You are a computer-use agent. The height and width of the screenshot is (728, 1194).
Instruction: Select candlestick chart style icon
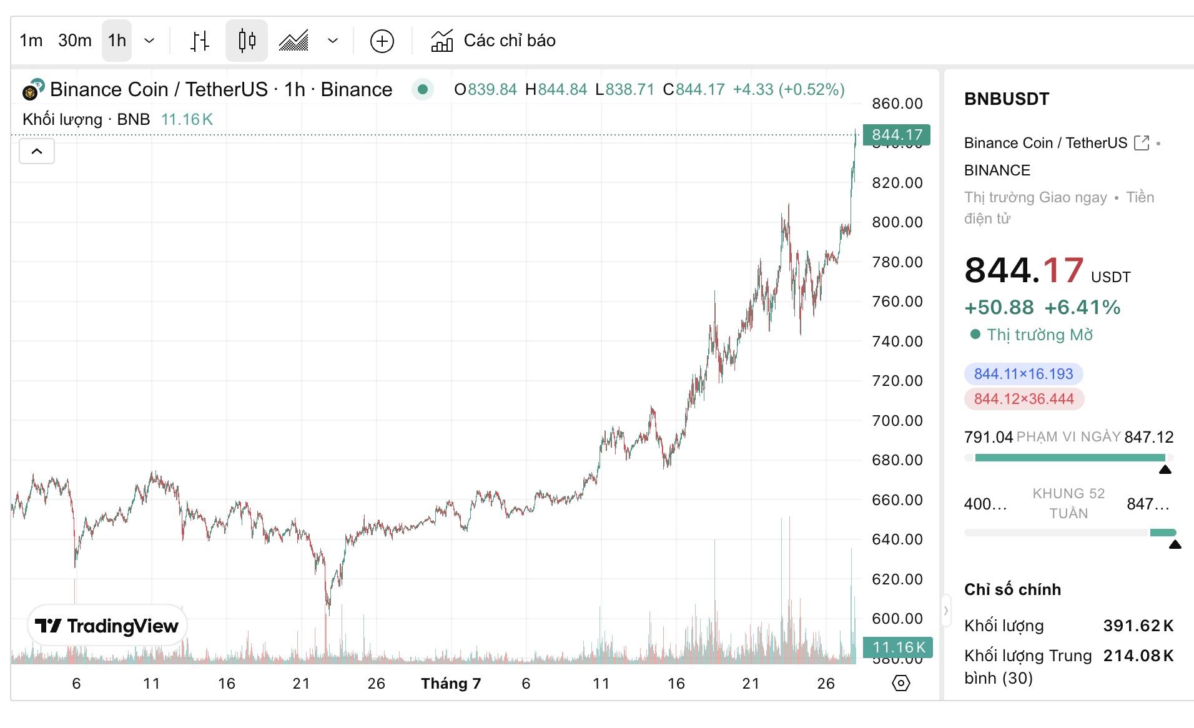point(247,41)
